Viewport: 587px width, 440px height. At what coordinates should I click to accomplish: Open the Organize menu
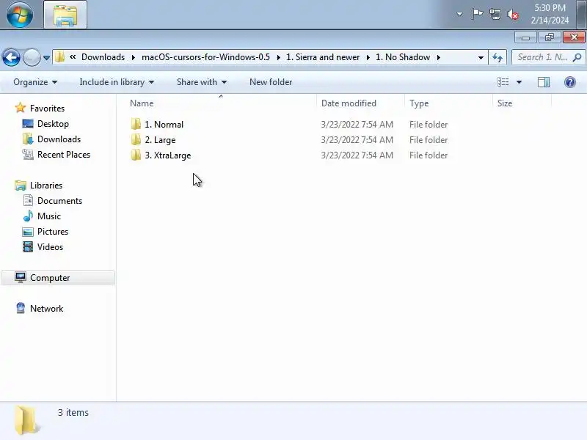(35, 82)
